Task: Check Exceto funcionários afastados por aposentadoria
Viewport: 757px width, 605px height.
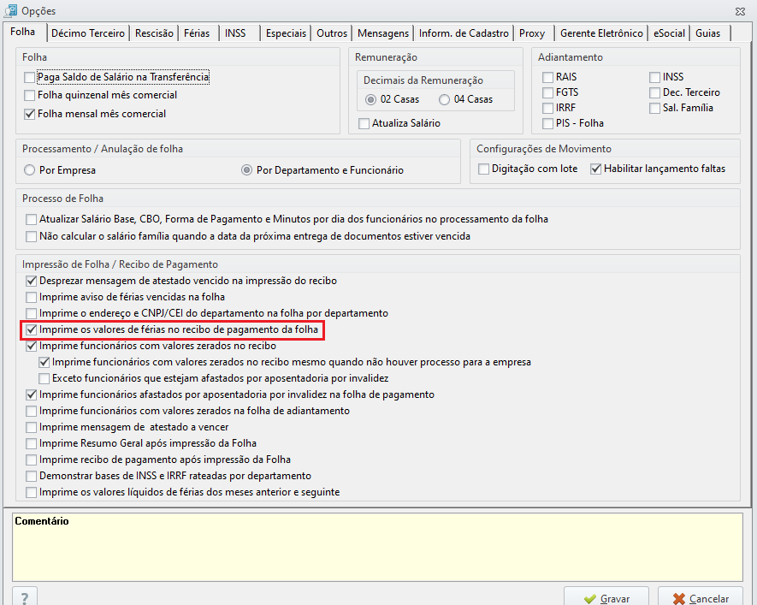Action: (44, 378)
